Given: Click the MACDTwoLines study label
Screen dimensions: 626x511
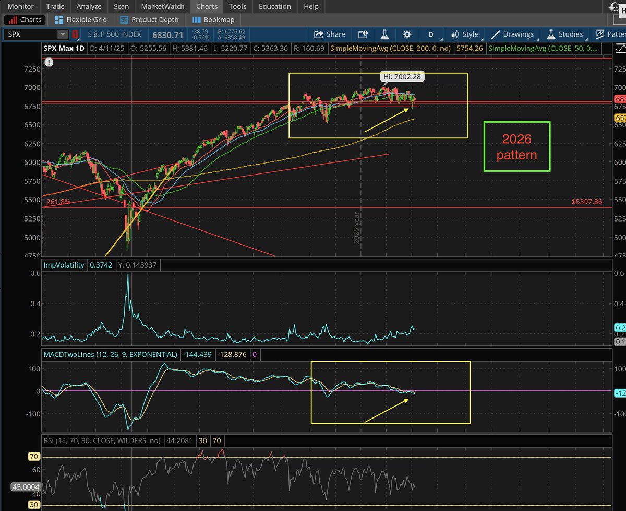Looking at the screenshot, I should coord(110,354).
